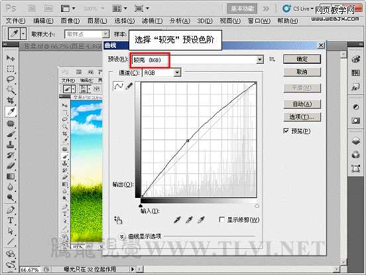Select the Rectangular Marquee tool
The width and height of the screenshot is (366, 275).
point(11,69)
